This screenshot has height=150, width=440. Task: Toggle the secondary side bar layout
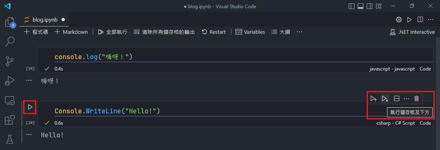click(370, 6)
